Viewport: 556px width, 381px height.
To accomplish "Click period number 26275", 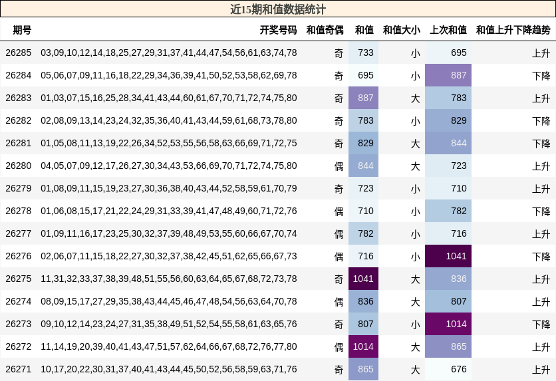I will coord(19,279).
